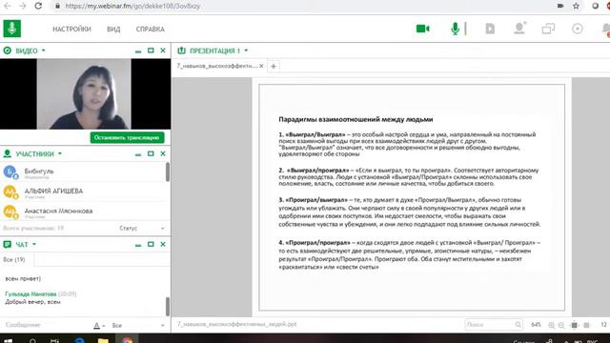Open the Статус sorting dropdown
Screen dimensions: 610x343
pos(142,229)
